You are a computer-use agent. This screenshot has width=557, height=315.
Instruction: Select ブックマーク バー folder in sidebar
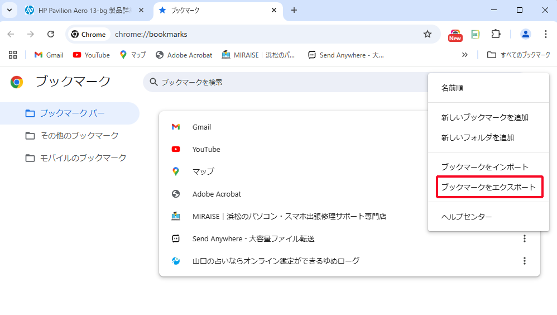pos(70,113)
